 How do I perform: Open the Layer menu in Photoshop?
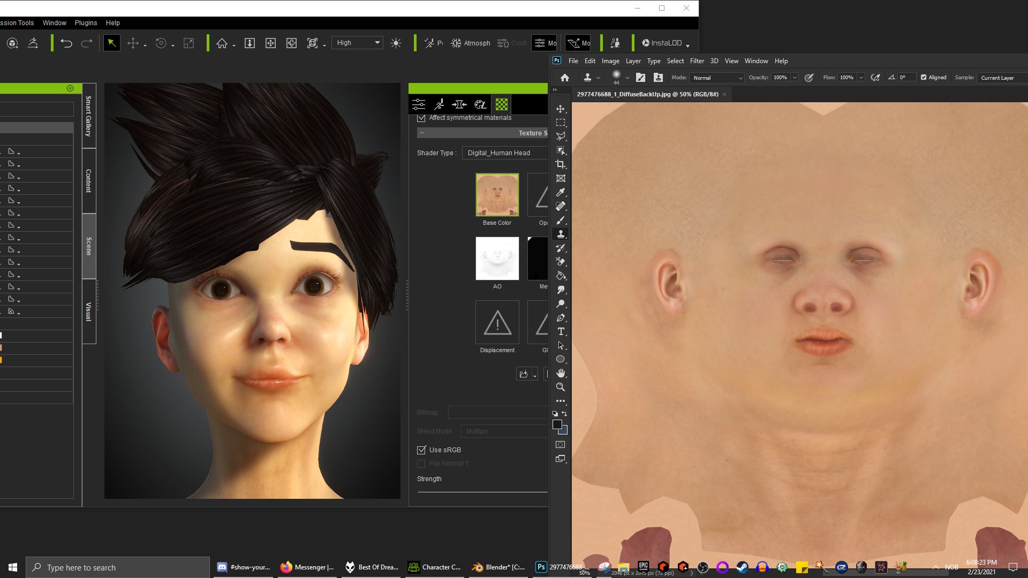point(633,61)
